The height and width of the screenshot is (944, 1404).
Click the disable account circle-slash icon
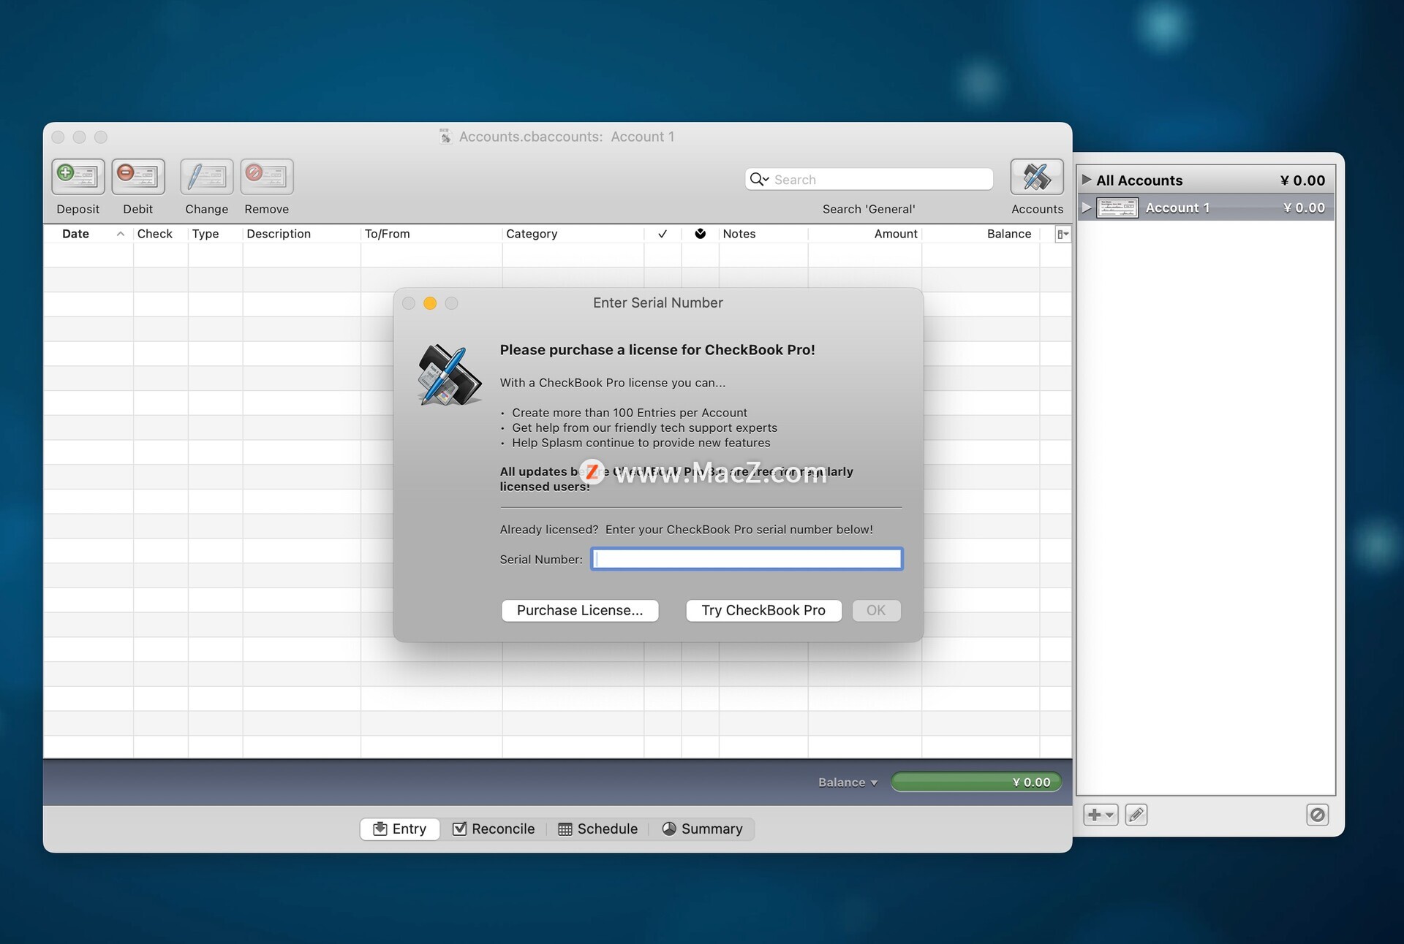pos(1318,815)
